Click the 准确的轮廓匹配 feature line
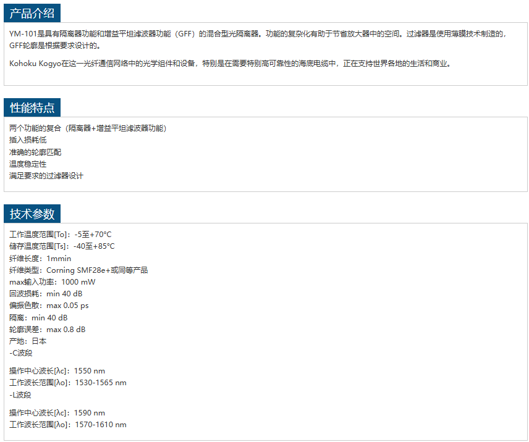The image size is (529, 442). pyautogui.click(x=35, y=152)
